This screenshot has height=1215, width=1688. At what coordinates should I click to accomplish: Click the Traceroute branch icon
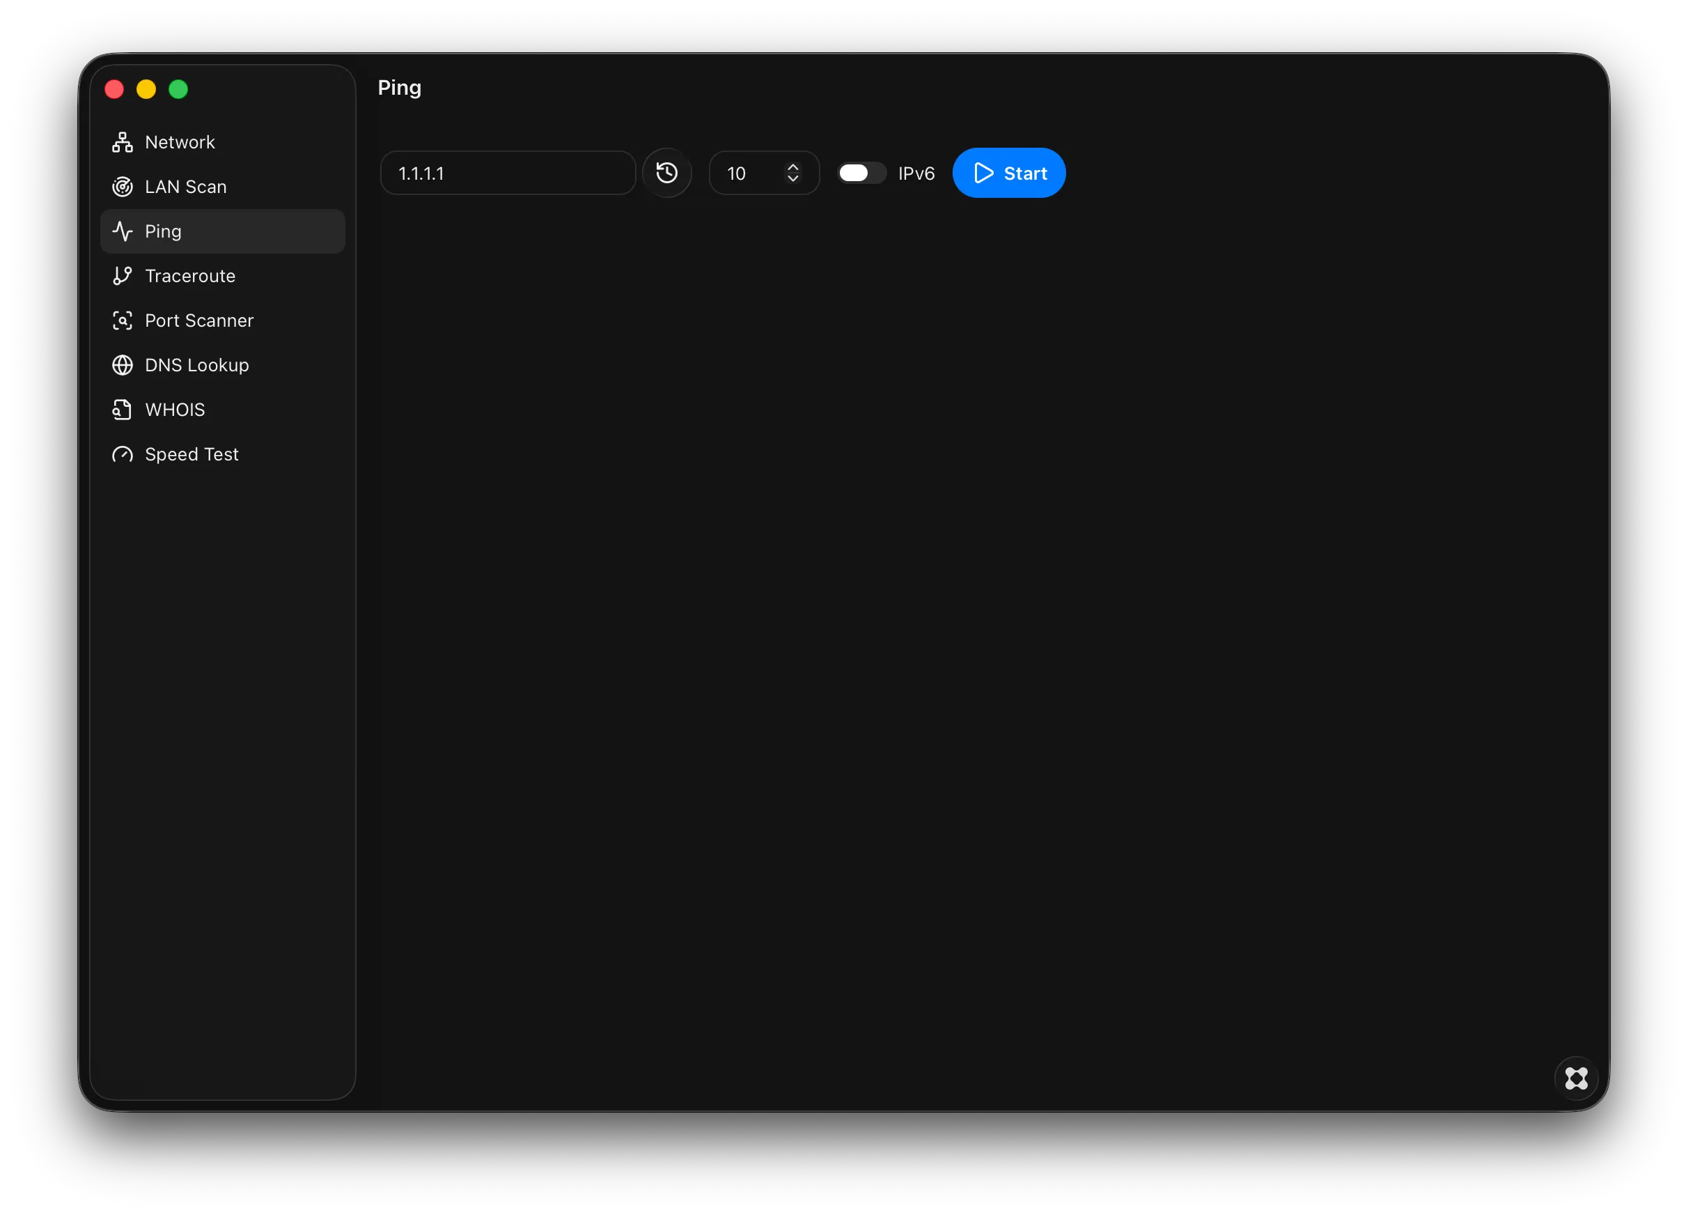[122, 276]
